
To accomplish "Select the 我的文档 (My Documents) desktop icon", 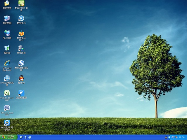I will tap(7, 3).
